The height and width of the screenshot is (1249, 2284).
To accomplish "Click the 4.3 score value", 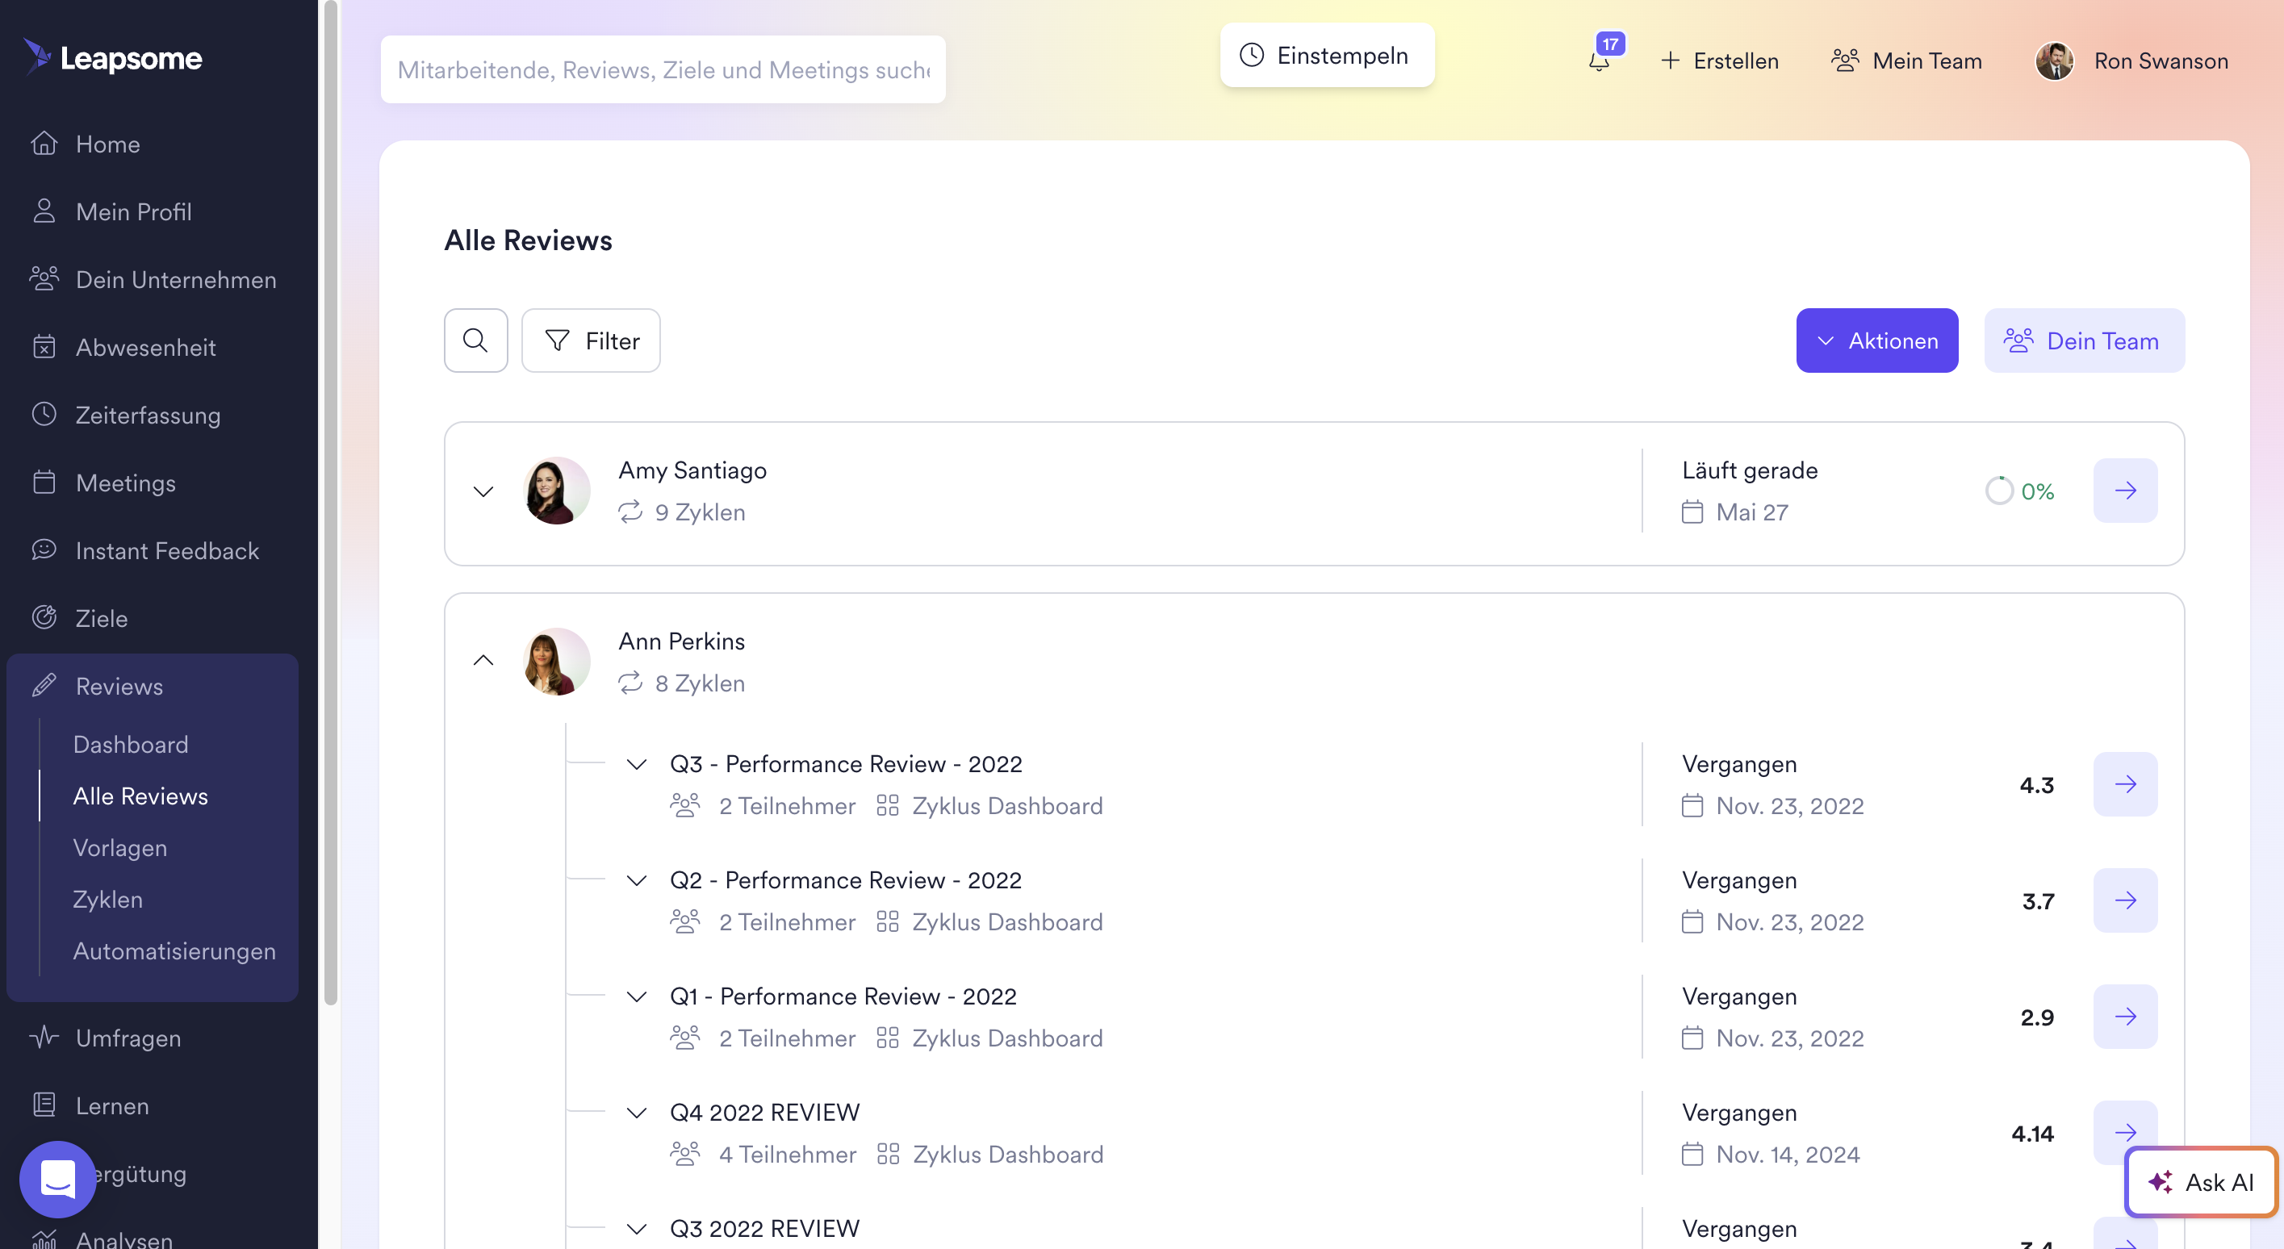I will [x=2036, y=784].
